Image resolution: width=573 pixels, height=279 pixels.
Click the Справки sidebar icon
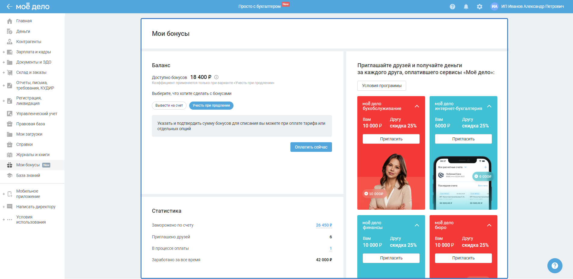(x=10, y=144)
